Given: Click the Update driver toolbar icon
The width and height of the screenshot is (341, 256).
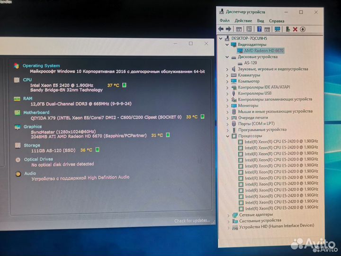Looking at the screenshot, I should 288,29.
